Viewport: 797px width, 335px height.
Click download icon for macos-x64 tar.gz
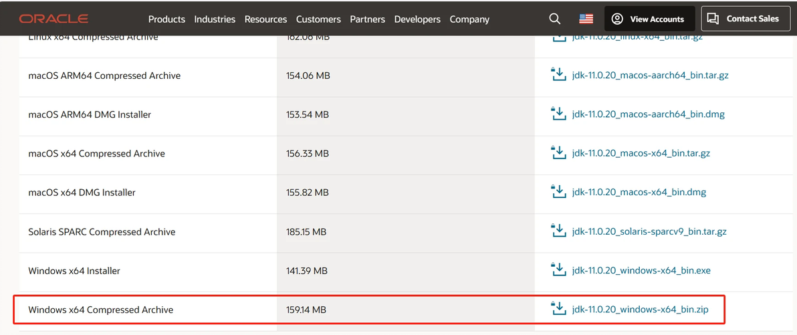click(x=558, y=152)
